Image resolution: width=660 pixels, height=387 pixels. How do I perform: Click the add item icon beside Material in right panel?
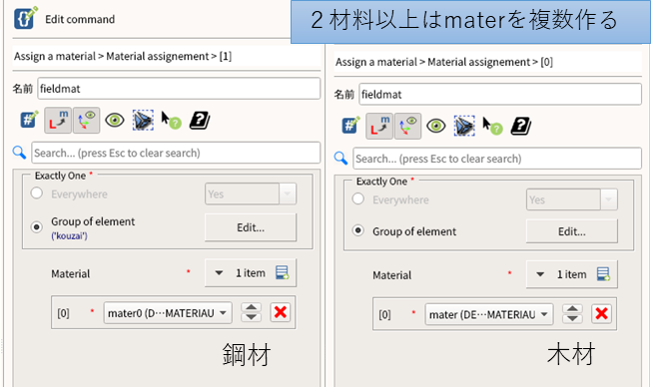click(603, 274)
